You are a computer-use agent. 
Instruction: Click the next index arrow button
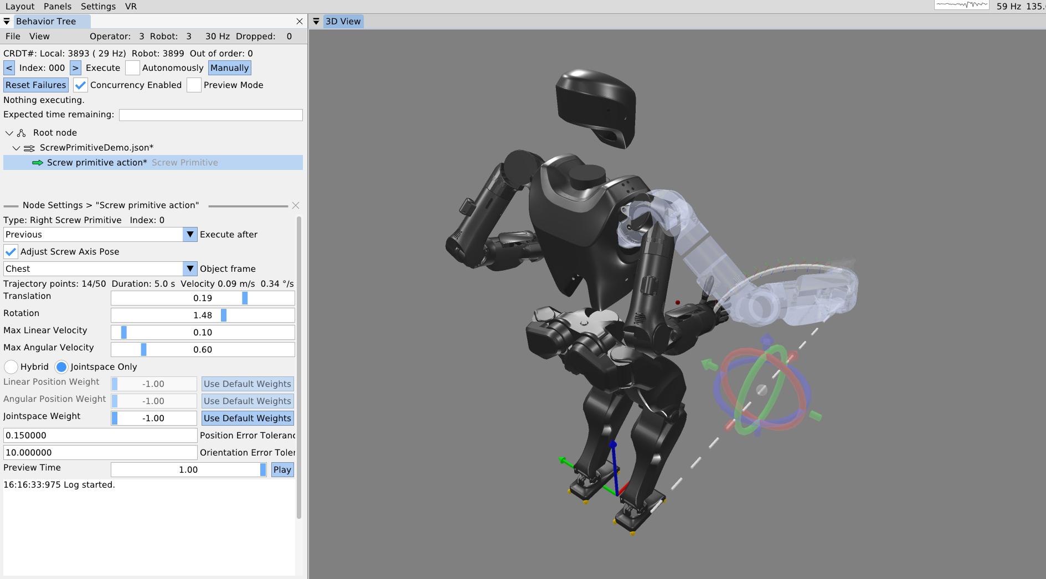point(75,68)
